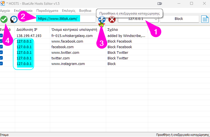
Task: Open the hosts file document icon
Action: click(x=205, y=19)
